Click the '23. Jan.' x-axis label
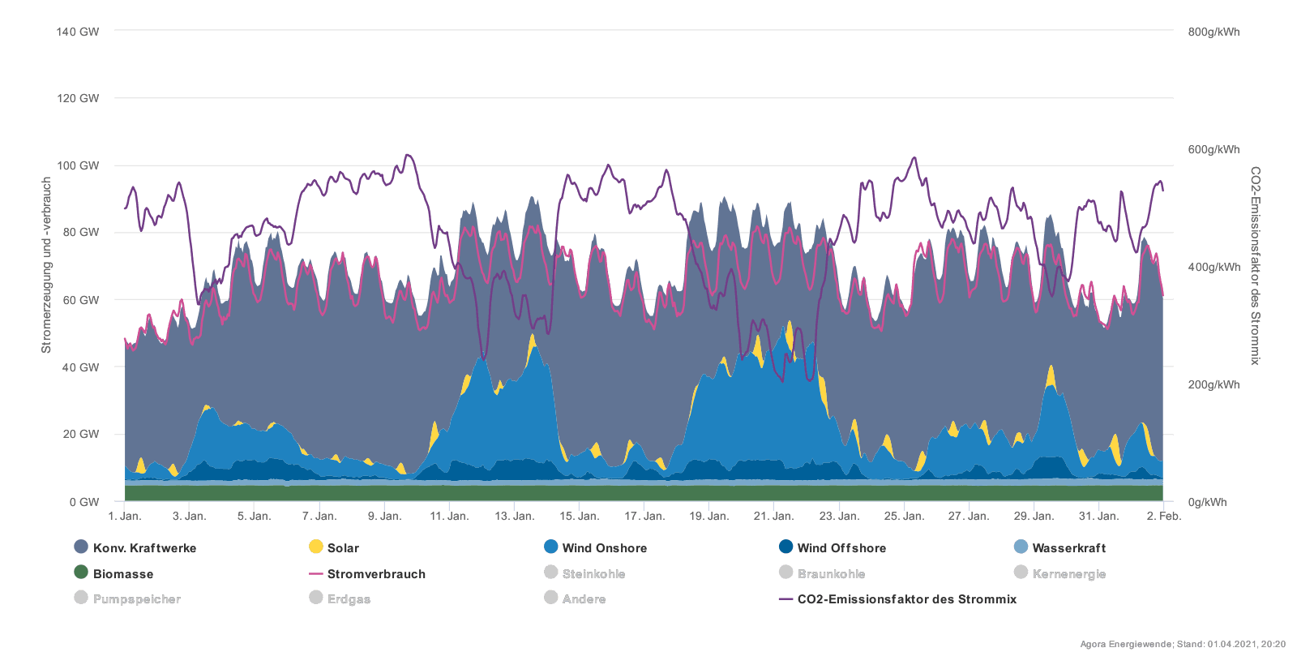 839,516
